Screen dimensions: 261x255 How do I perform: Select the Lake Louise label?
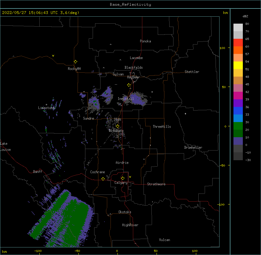[x=5, y=147]
